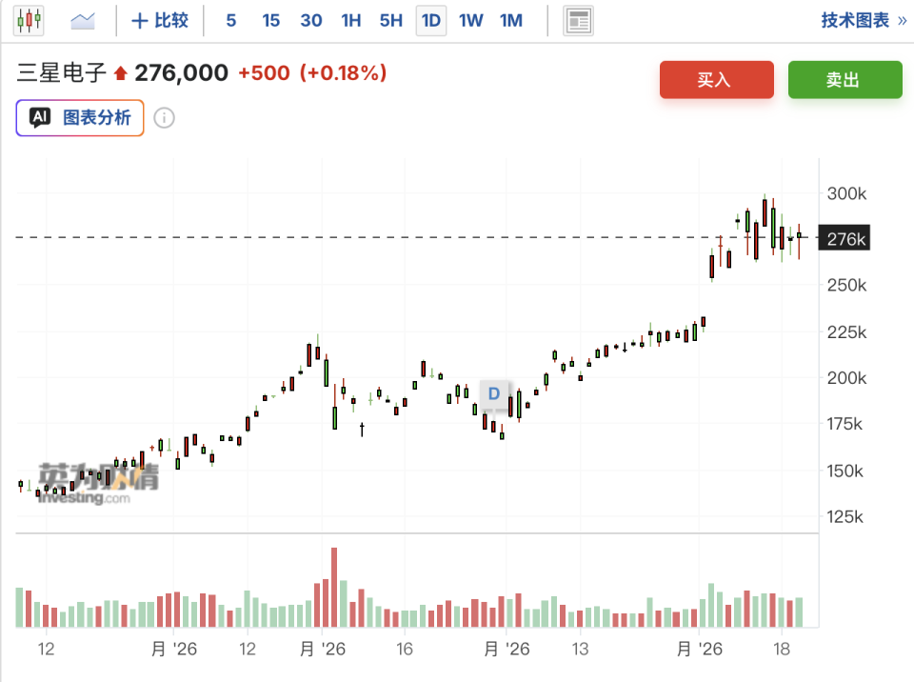Image resolution: width=914 pixels, height=682 pixels.
Task: Choose the 5H timeframe
Action: 391,20
